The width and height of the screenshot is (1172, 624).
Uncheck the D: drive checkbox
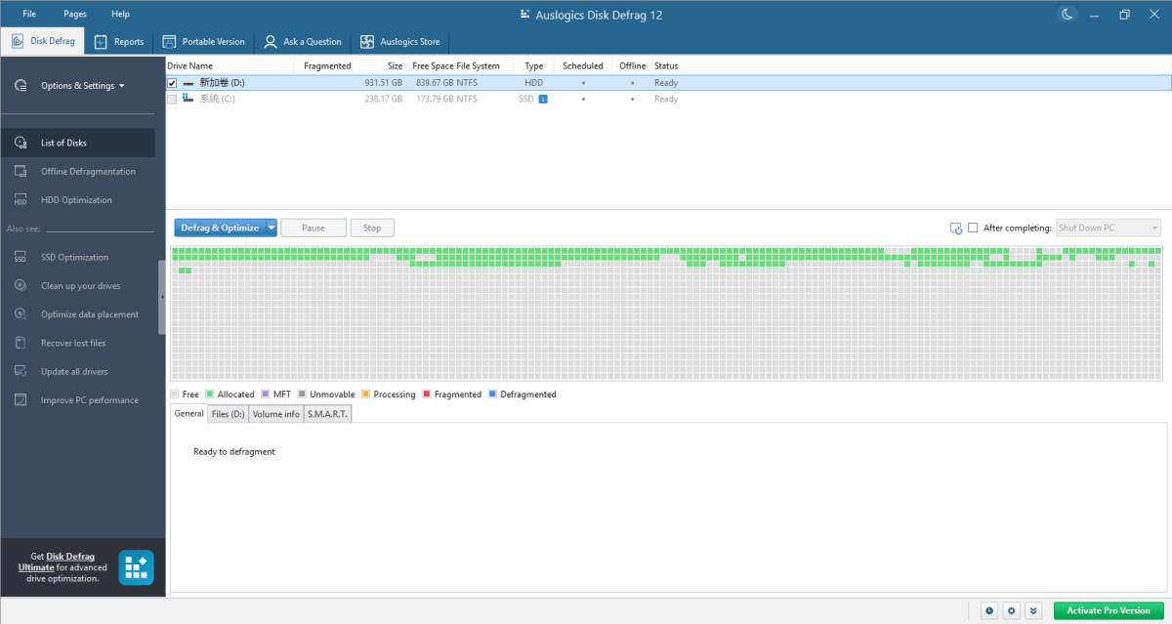click(173, 83)
